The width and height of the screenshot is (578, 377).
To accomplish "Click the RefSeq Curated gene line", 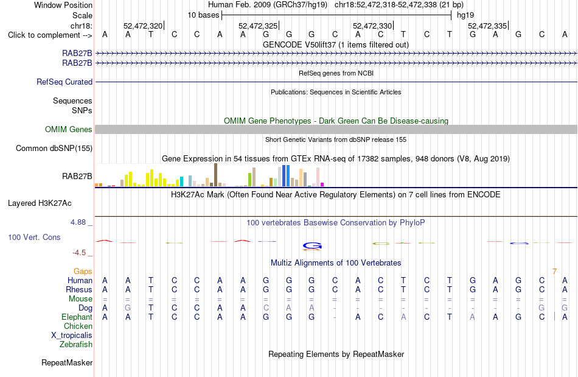I will click(x=336, y=82).
